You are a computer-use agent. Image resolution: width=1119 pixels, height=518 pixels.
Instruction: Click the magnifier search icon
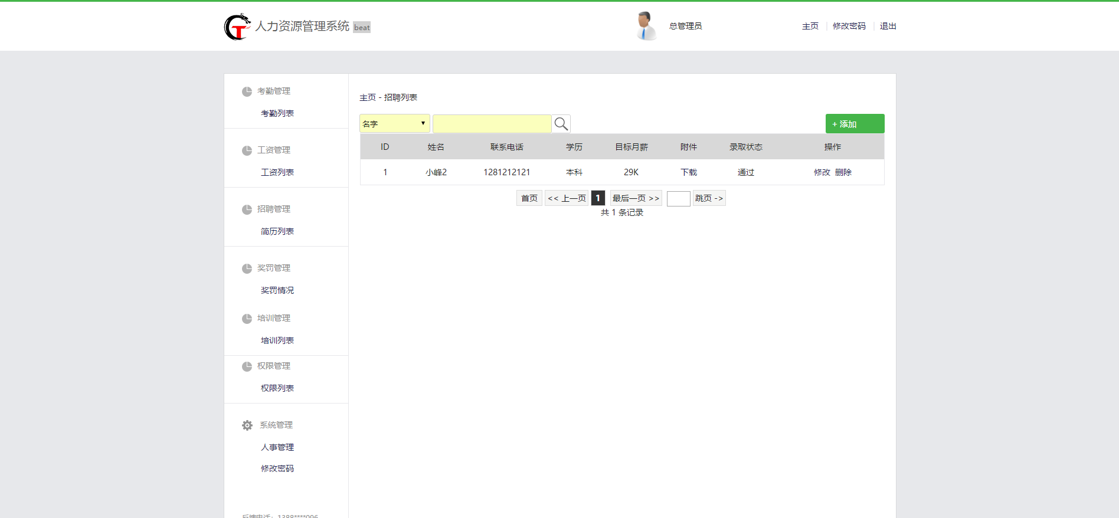(x=561, y=124)
